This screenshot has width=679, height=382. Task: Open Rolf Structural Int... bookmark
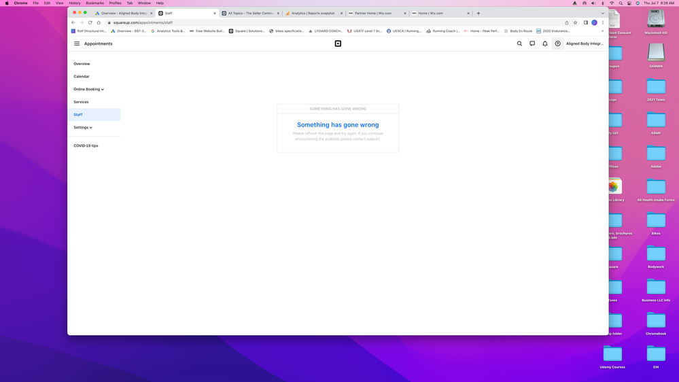[89, 31]
